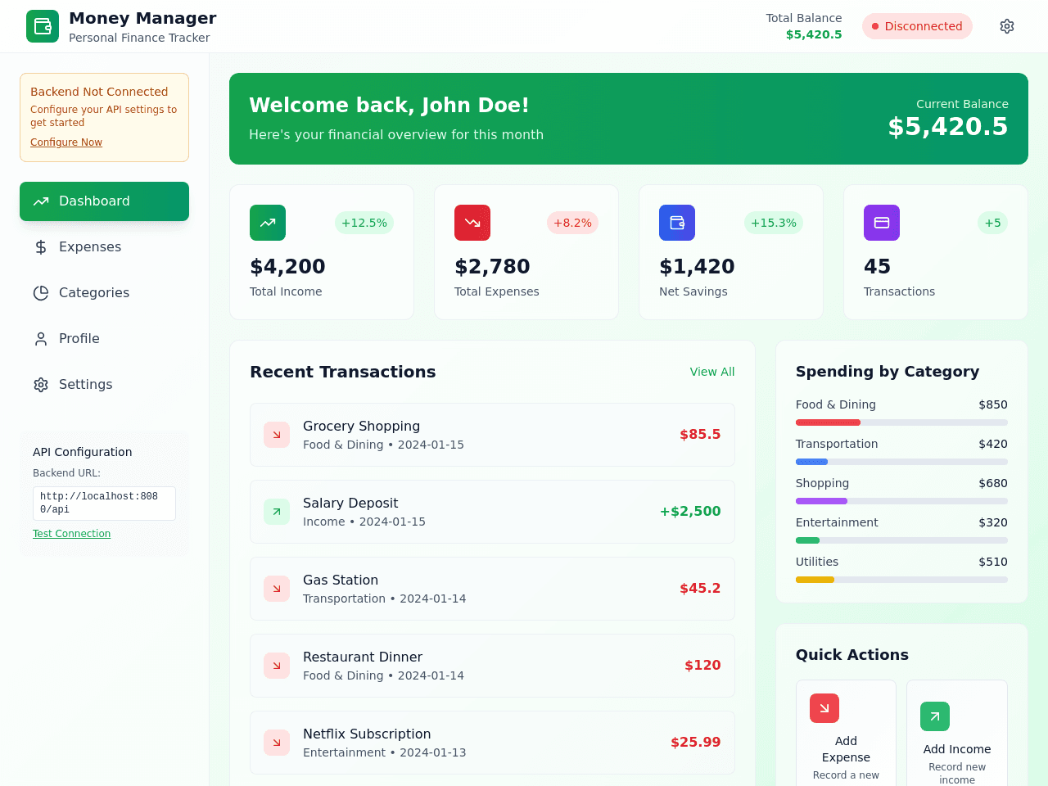Click the Entertainment spending bar
The height and width of the screenshot is (786, 1048).
[x=901, y=540]
